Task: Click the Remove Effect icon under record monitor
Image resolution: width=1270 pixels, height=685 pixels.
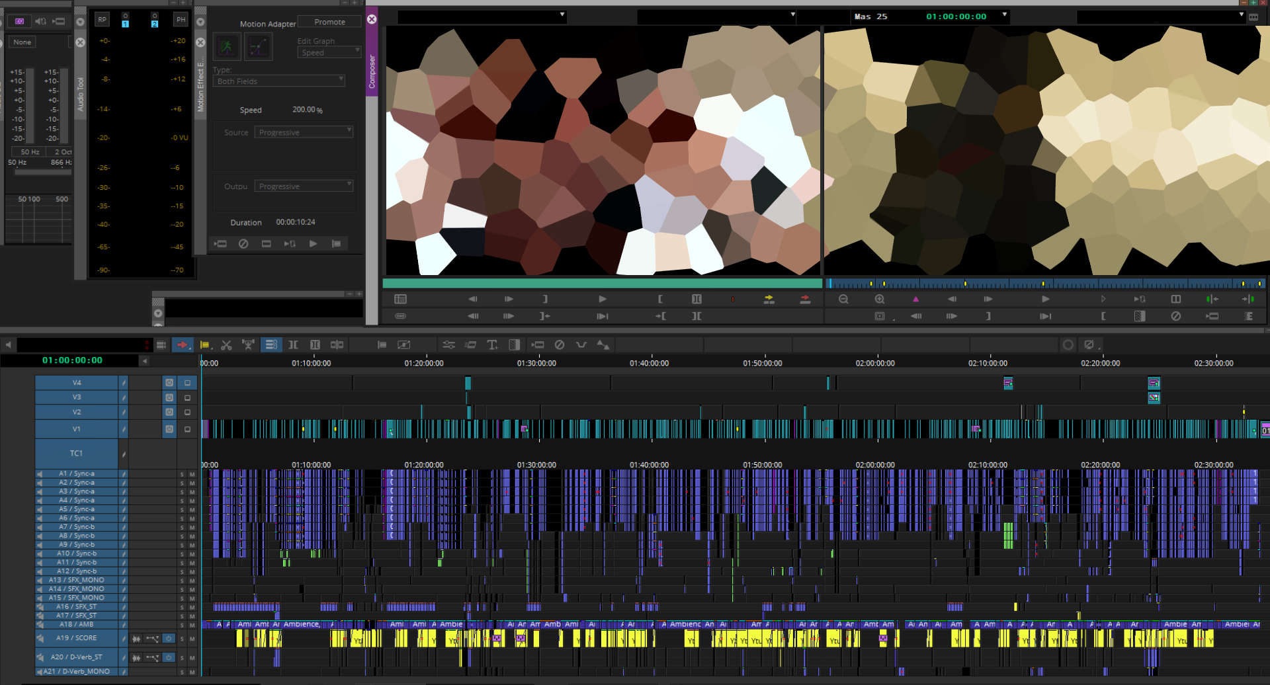Action: [x=1175, y=316]
